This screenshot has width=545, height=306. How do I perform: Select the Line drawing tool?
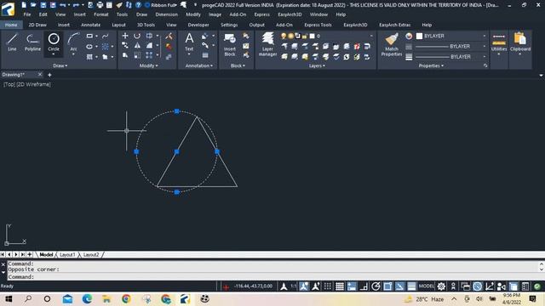12,42
